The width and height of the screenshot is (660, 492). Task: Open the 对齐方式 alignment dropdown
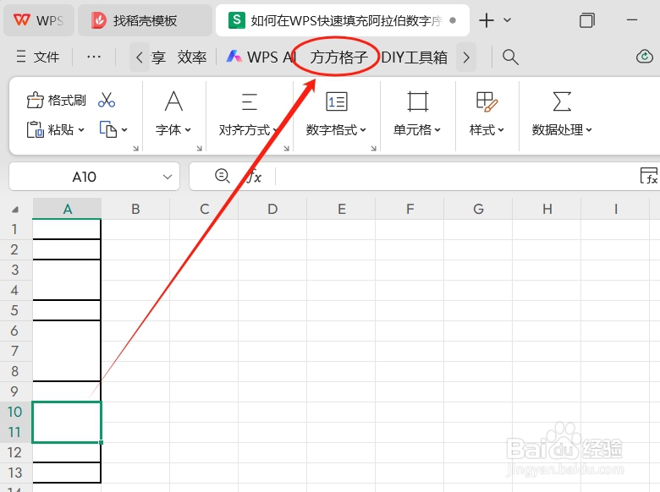click(x=249, y=113)
